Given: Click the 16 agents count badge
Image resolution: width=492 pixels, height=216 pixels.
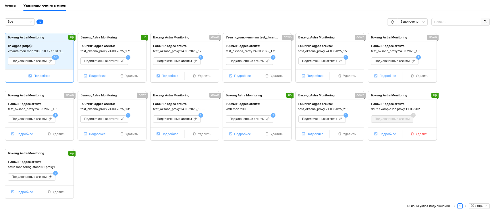Looking at the screenshot, I should click(55, 57).
